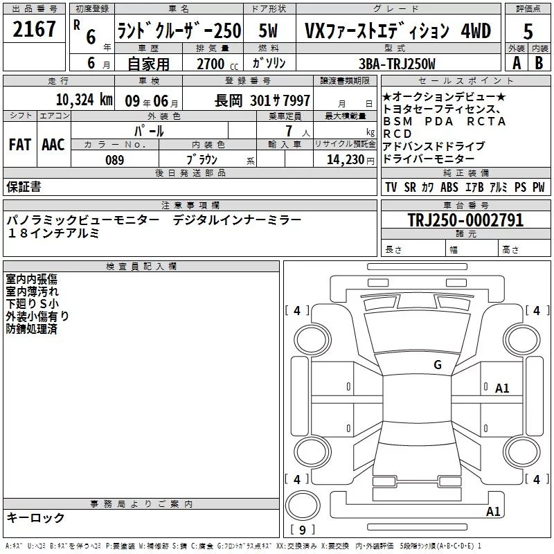Image resolution: width=554 pixels, height=554 pixels.
Task: Select spare tire rating [9]
Action: (302, 530)
